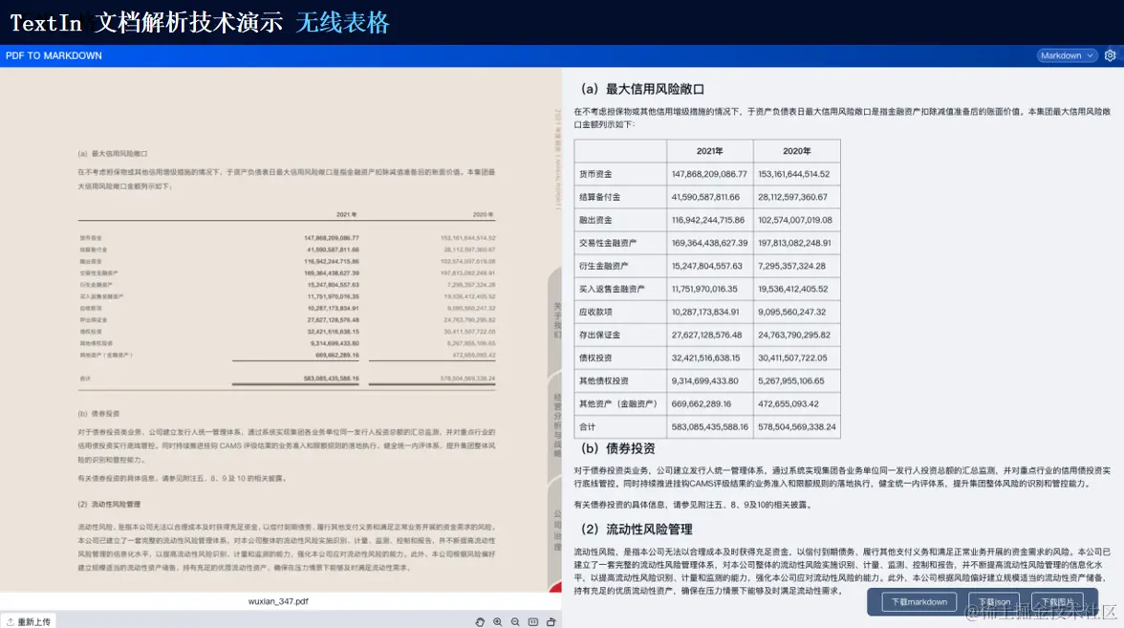Click the value 102,574,007,019.08 in the result table
This screenshot has width=1124, height=628.
click(795, 220)
